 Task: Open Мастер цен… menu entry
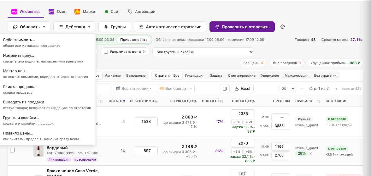coord(48,74)
